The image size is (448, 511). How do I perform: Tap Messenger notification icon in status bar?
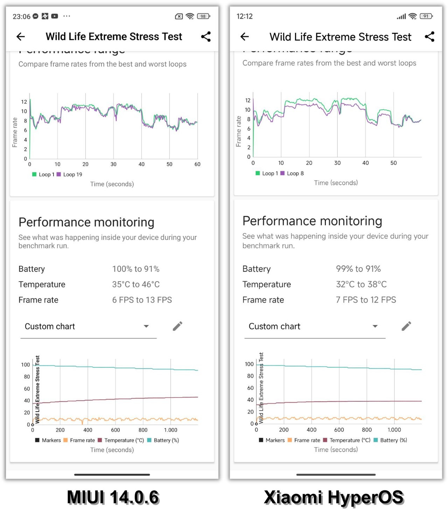pos(35,16)
